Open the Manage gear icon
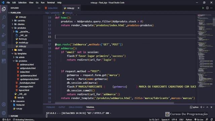 [x=4, y=113]
